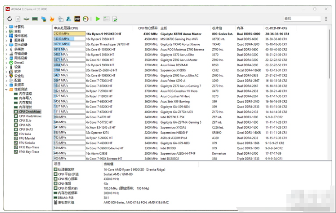Click the green memory module toolbar icon
The width and height of the screenshot is (336, 213).
(x=35, y=19)
